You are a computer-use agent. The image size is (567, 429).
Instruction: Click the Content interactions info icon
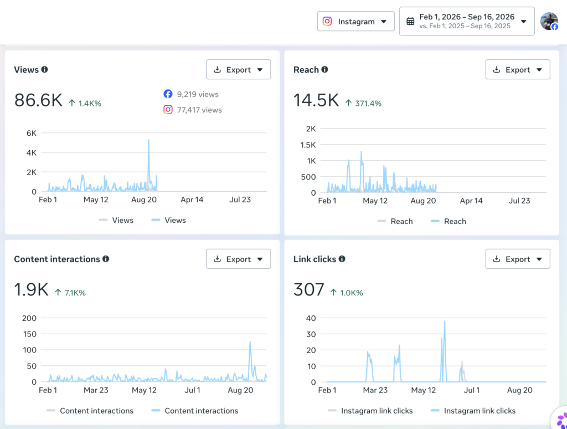coord(106,259)
